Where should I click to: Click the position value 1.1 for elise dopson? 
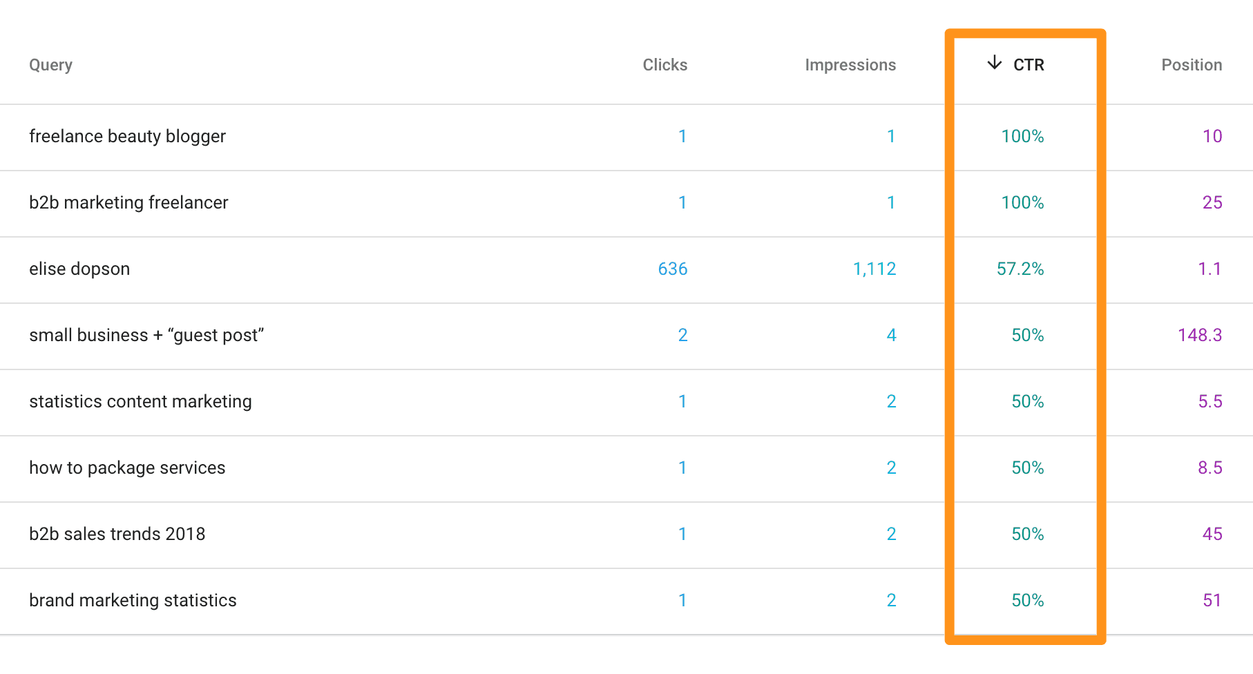pos(1211,269)
